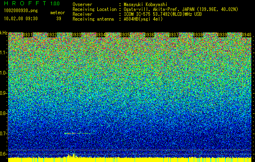Select the meteor count value 39
The image size is (255, 162).
click(x=59, y=19)
